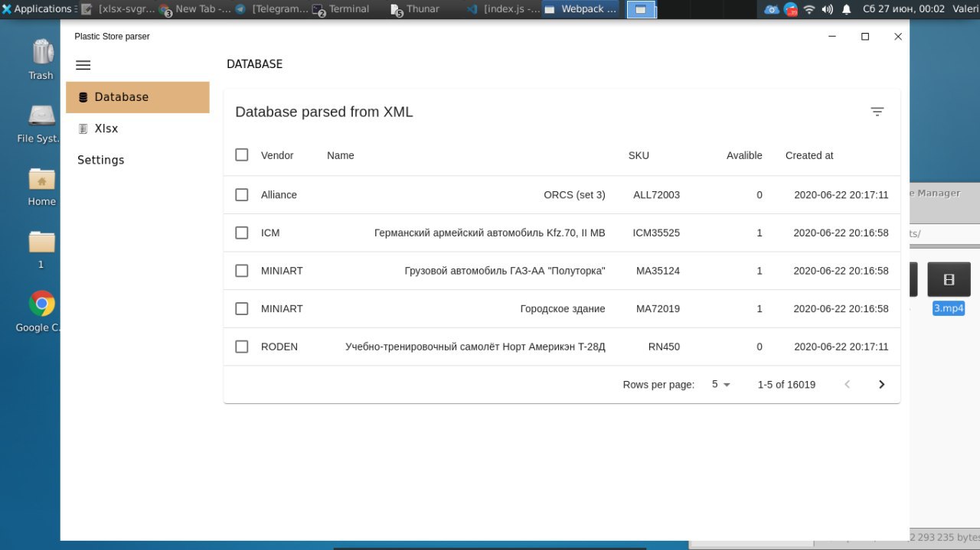This screenshot has width=980, height=550.
Task: Click the cloud tray icon
Action: point(772,9)
